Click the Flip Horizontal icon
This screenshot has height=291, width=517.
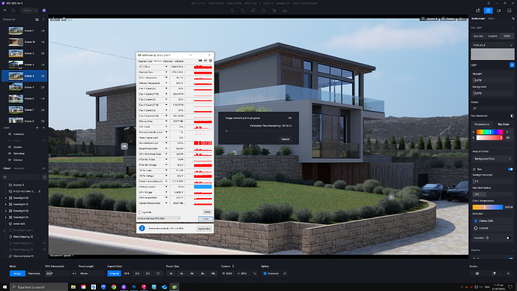pyautogui.click(x=512, y=115)
